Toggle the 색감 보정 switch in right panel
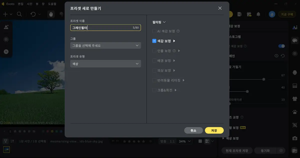Screen dimensions: 300x158 [281, 46]
